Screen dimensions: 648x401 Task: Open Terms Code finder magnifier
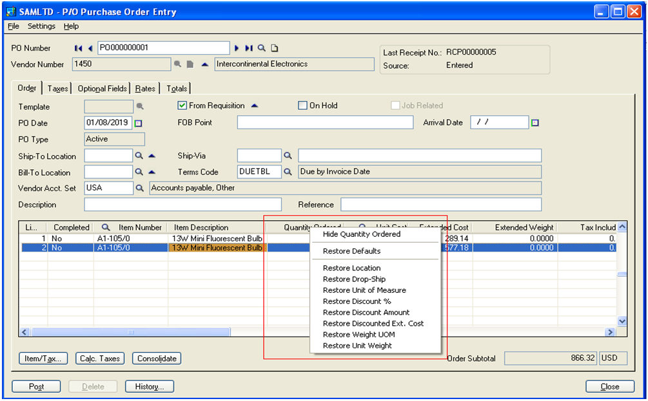click(288, 172)
